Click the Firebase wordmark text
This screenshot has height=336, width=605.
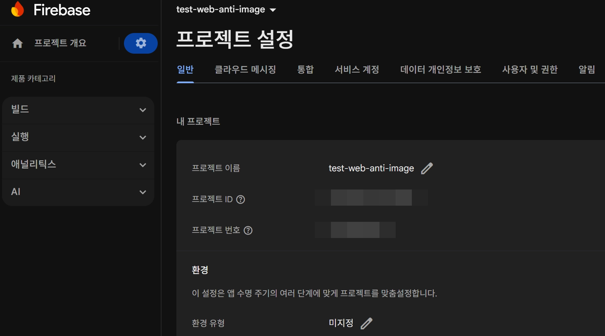point(62,10)
